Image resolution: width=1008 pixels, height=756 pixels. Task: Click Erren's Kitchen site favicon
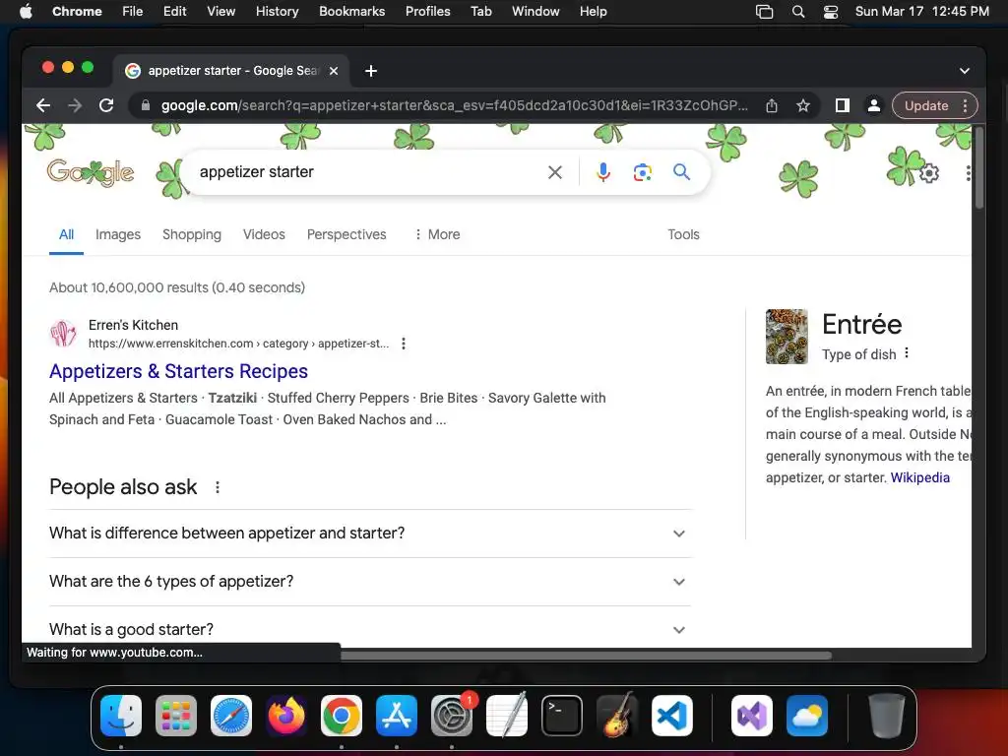63,334
